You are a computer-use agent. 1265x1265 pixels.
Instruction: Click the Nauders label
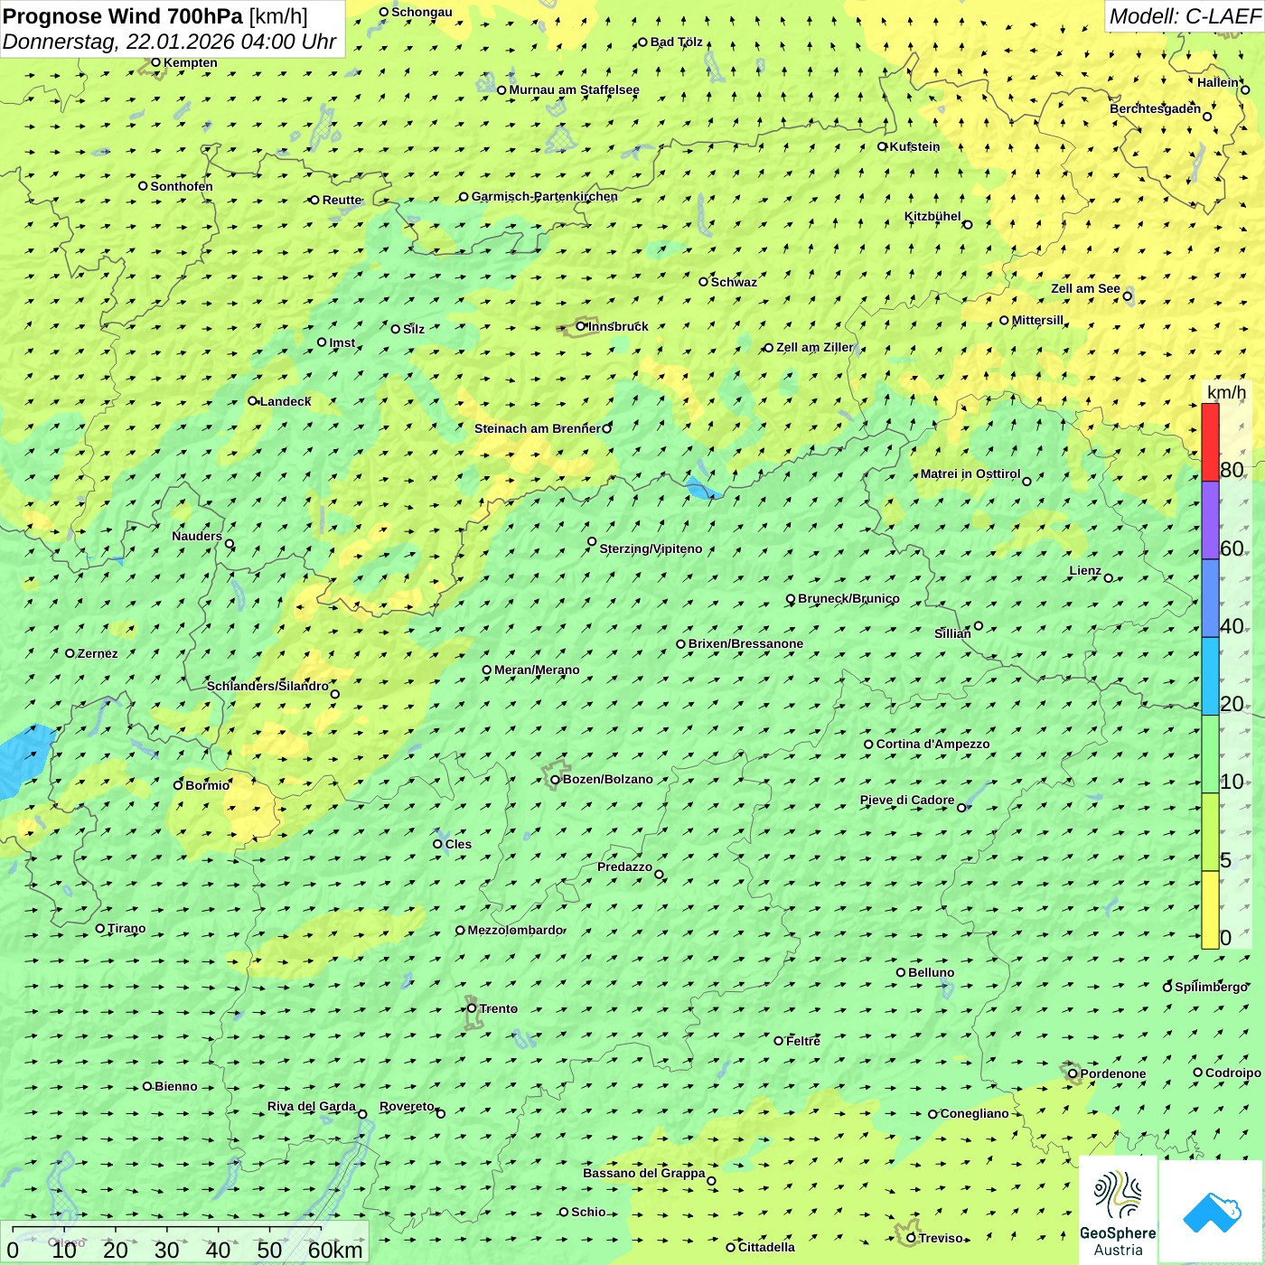(197, 536)
